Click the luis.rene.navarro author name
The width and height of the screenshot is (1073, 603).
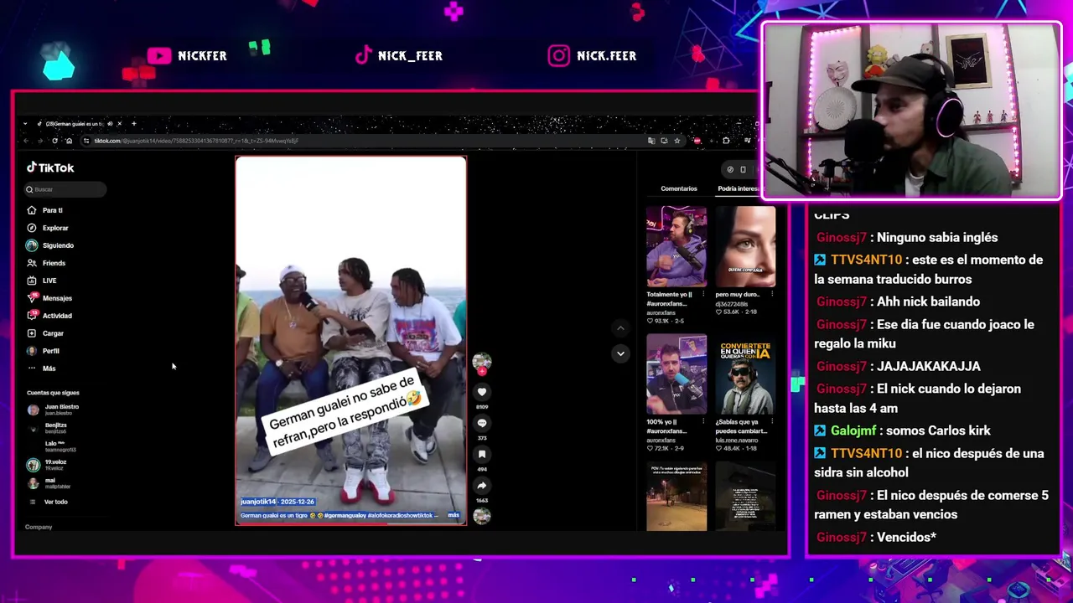point(737,440)
